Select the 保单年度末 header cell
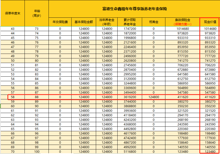Image resolution: width=220 pixels, height=154 pixels. point(13,13)
